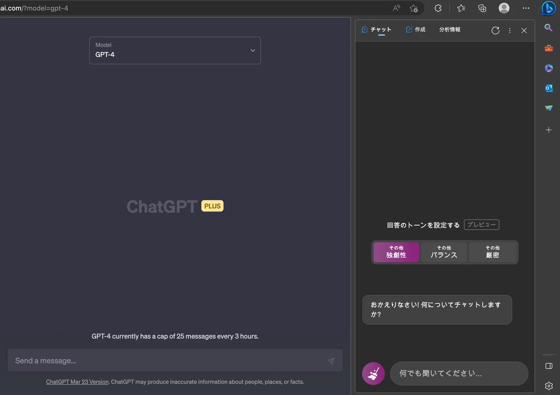This screenshot has height=395, width=560.
Task: Open the Model GPT-4 dropdown
Action: point(175,50)
